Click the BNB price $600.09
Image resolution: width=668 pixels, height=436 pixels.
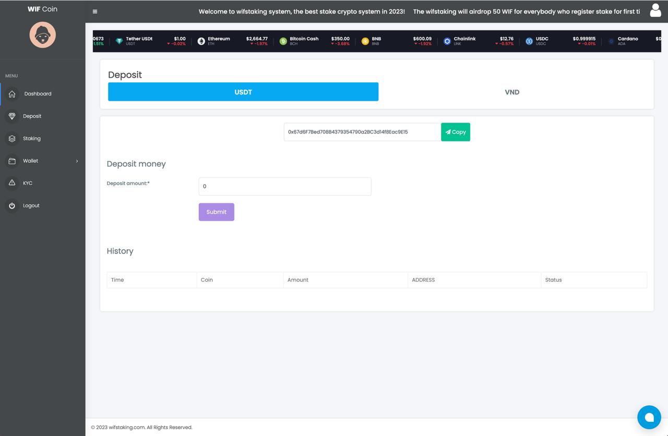[422, 39]
